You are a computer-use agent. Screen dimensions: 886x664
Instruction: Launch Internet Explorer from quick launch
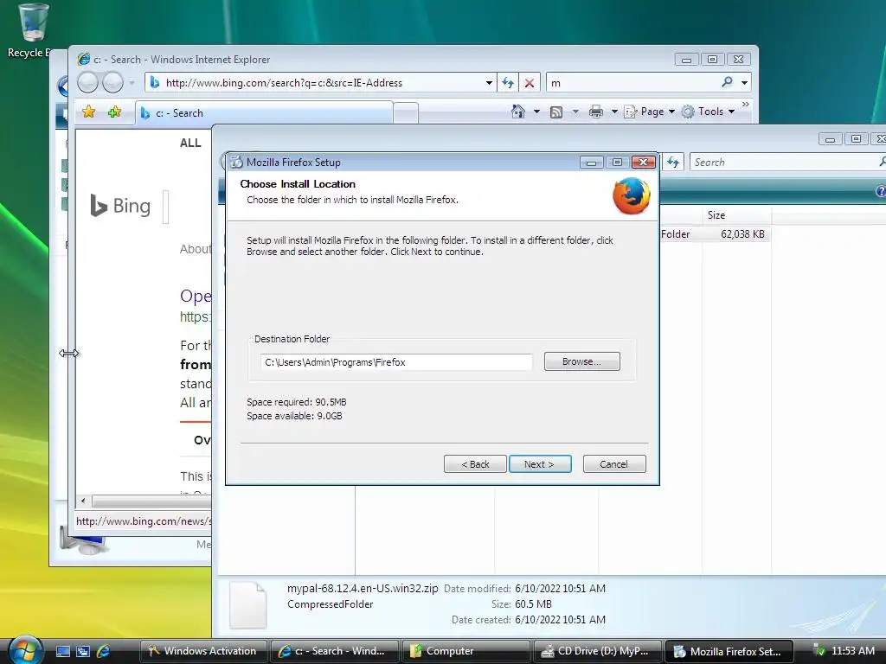tap(104, 651)
